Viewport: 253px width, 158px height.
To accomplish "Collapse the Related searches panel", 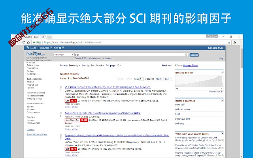I will (x=222, y=100).
